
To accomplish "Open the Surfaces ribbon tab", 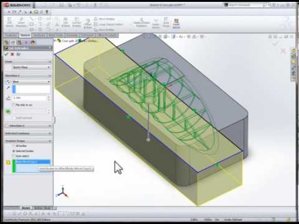I will pos(39,35).
